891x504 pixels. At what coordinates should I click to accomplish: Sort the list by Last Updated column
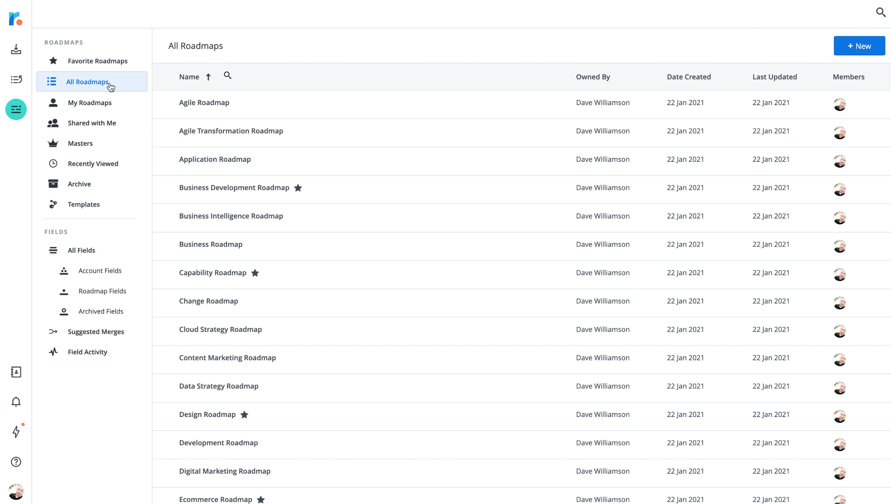coord(774,77)
